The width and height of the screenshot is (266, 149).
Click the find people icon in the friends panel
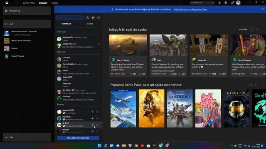tap(88, 17)
